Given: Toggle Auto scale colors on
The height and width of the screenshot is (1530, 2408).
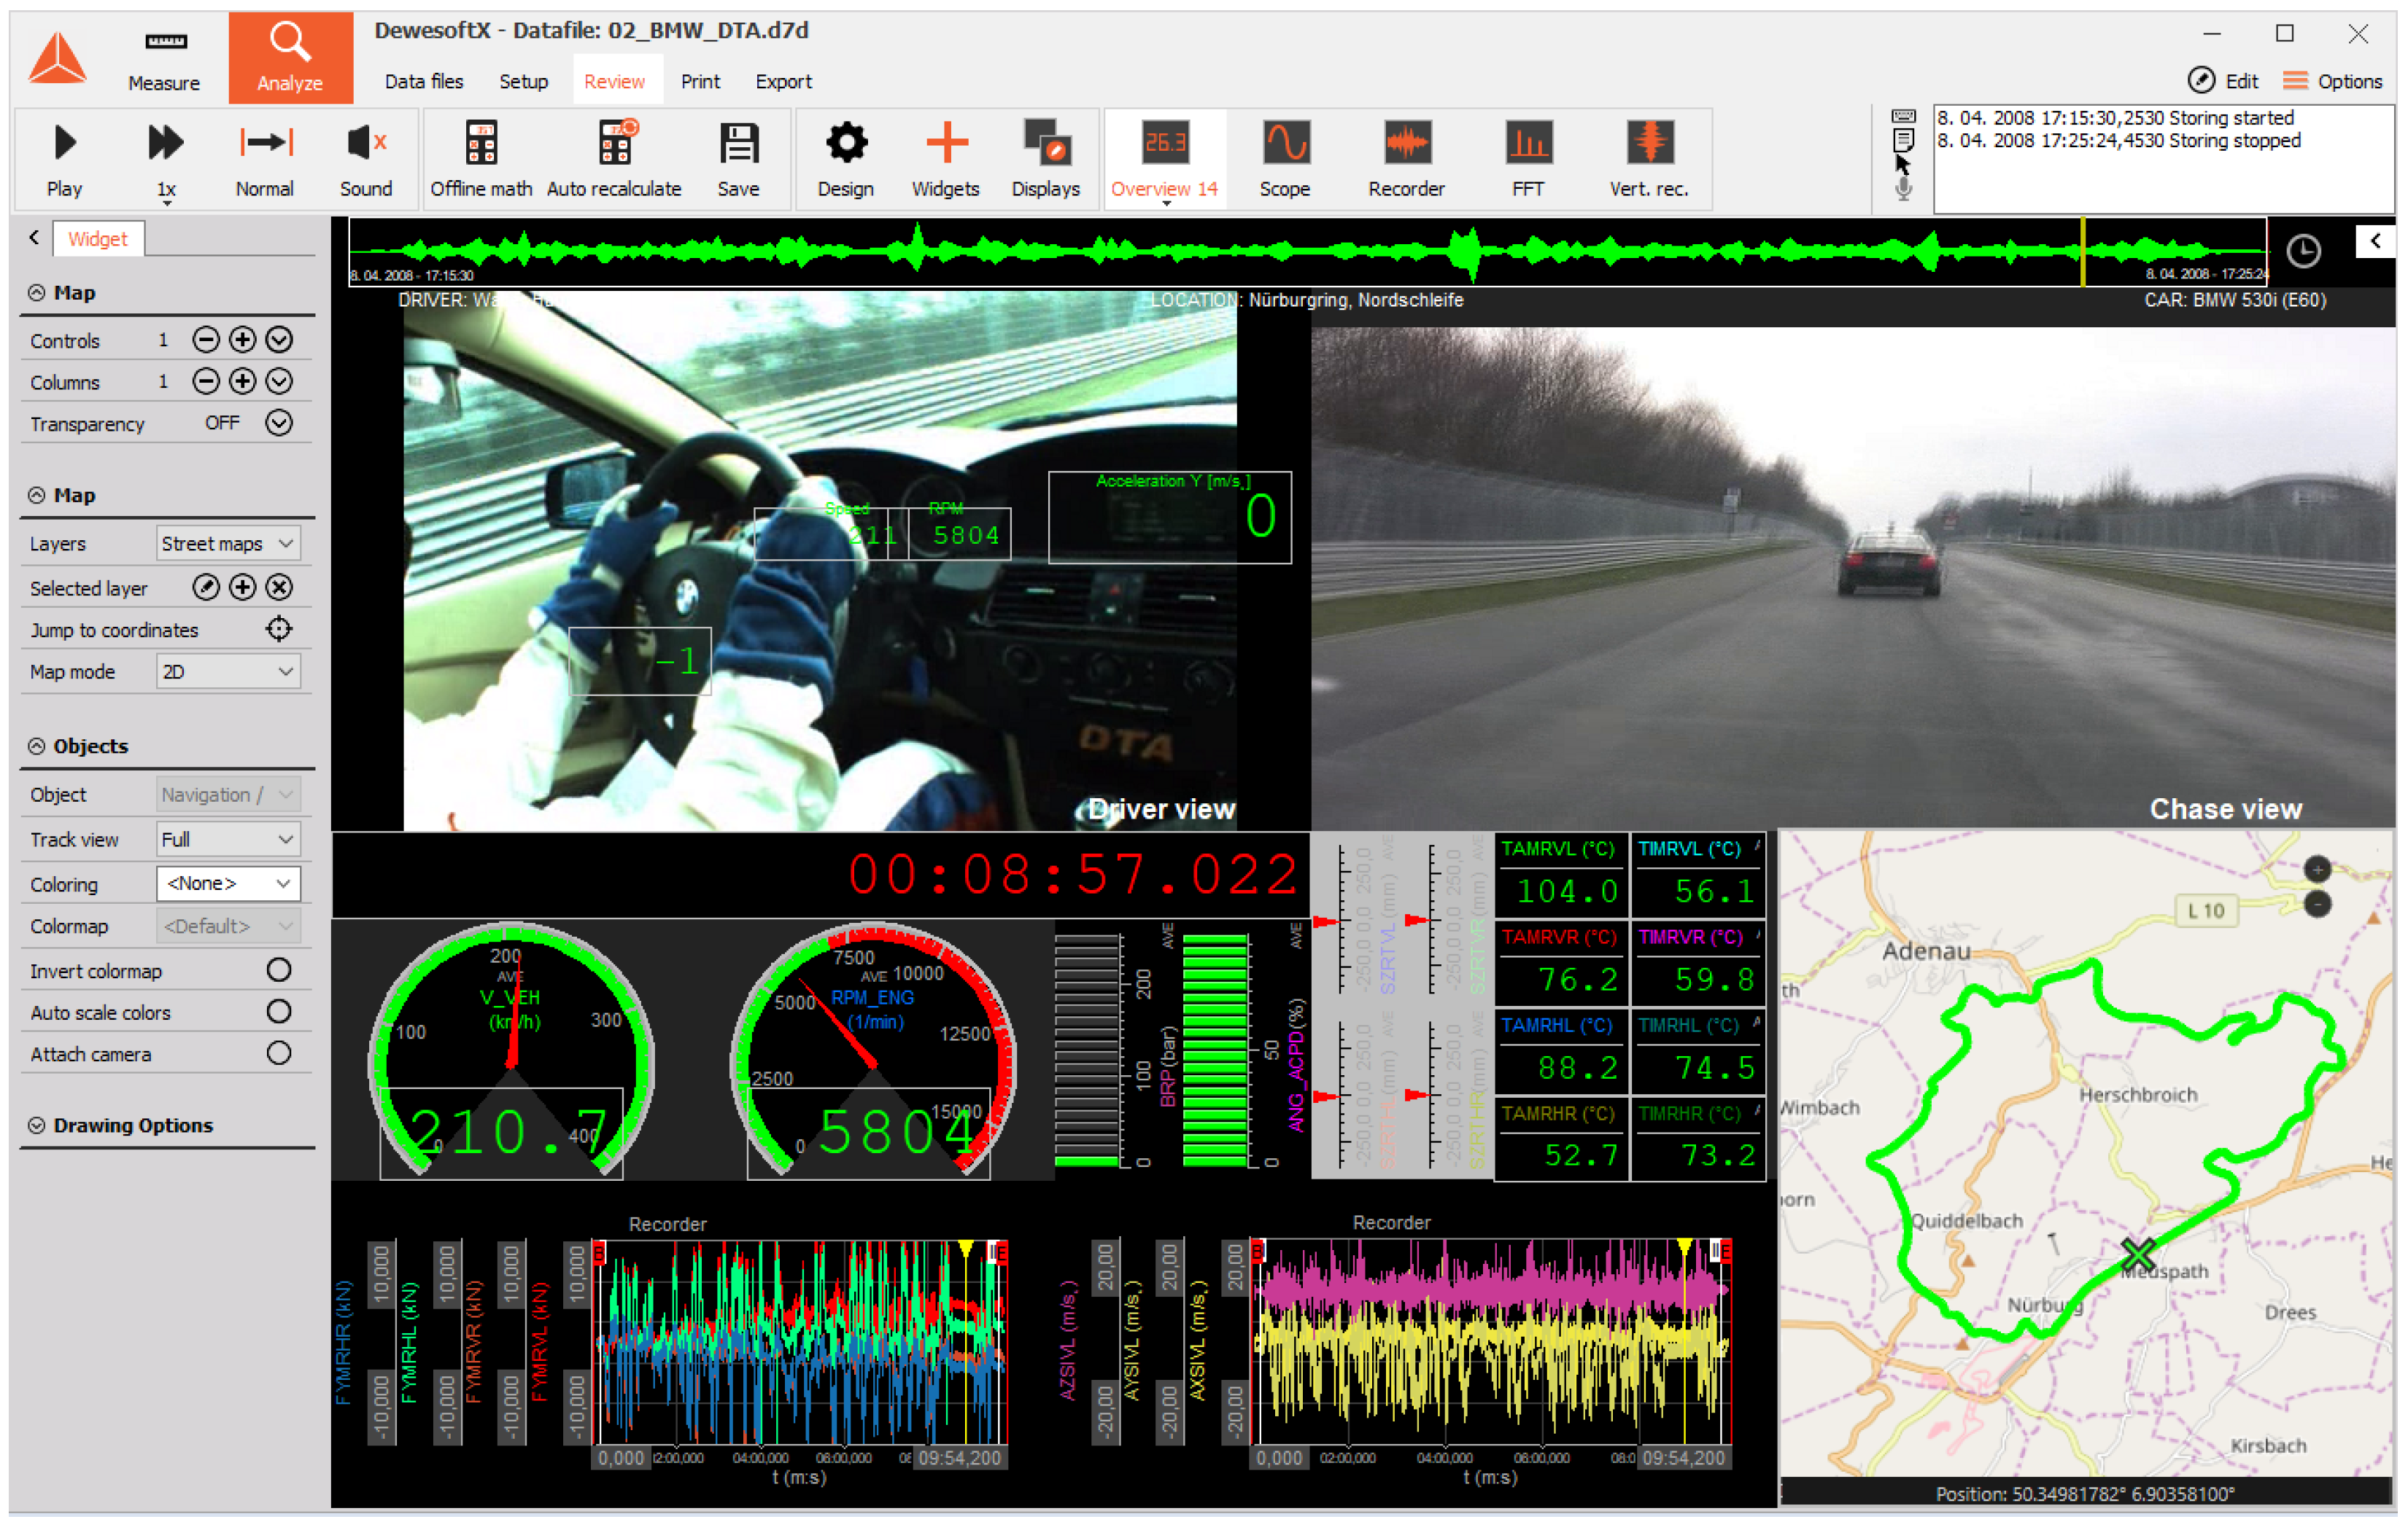Looking at the screenshot, I should pos(279,1012).
